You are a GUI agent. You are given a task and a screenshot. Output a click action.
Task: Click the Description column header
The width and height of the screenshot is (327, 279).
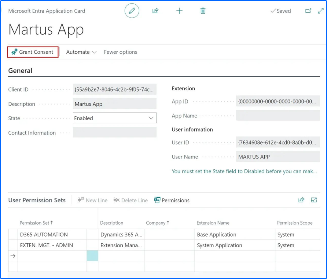[x=112, y=223]
